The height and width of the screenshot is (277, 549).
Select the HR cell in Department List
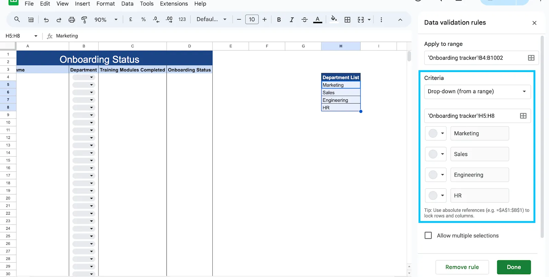[341, 108]
